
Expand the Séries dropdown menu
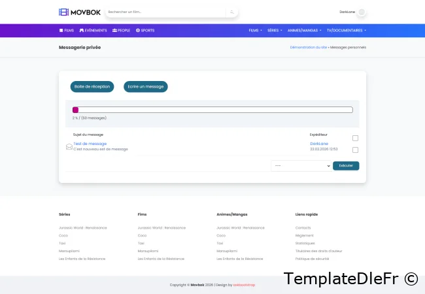point(275,30)
